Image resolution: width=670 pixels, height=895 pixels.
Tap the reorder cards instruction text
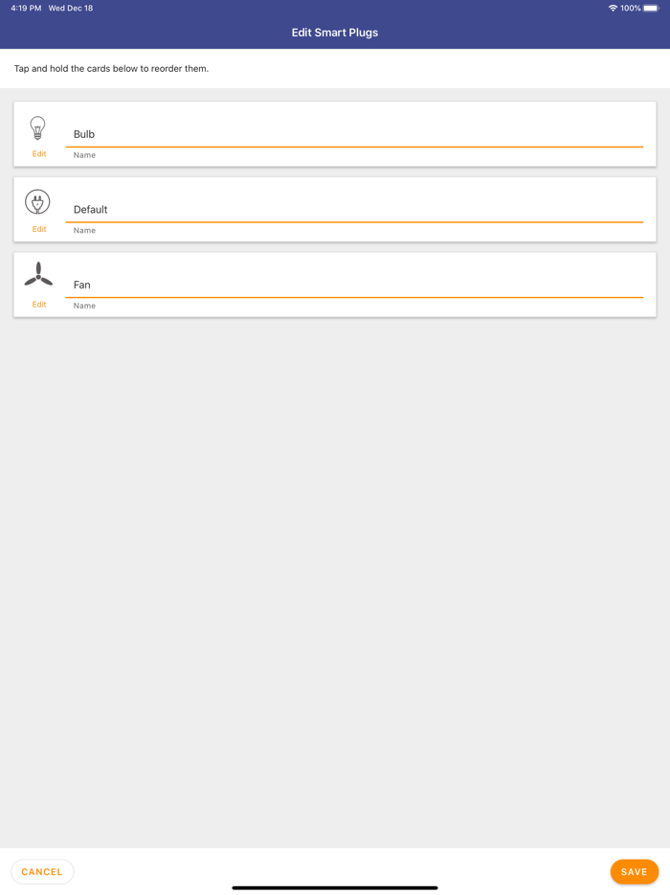pyautogui.click(x=111, y=69)
